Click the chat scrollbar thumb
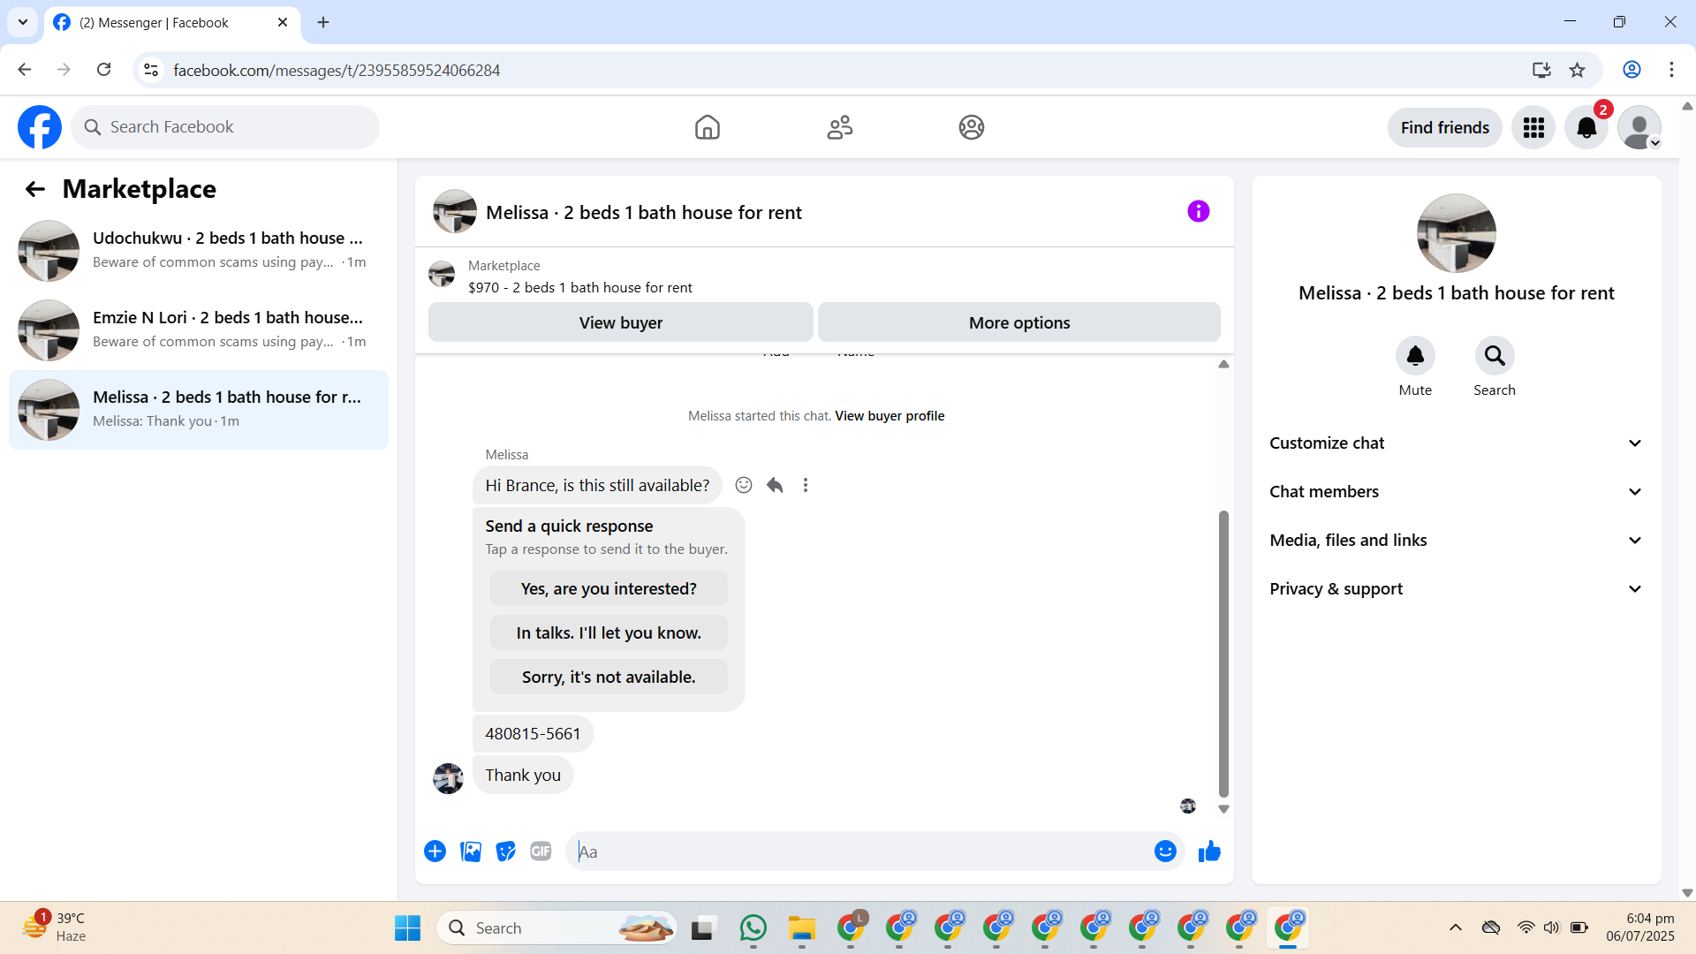Image resolution: width=1696 pixels, height=954 pixels. pyautogui.click(x=1223, y=654)
